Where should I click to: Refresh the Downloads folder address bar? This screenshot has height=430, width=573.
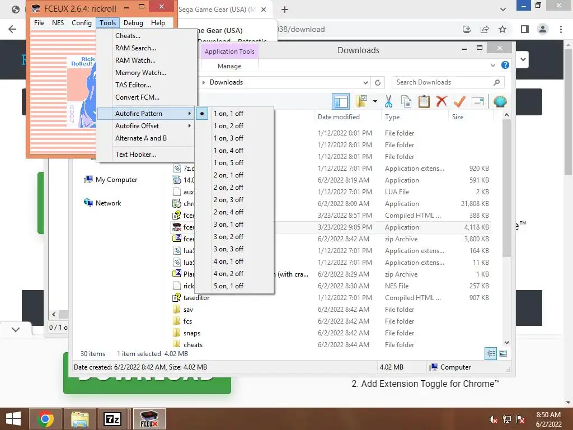(378, 82)
